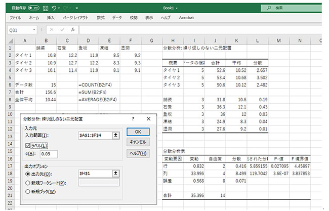Open dropdown next to Undo icon
The image size is (329, 211).
(59, 8)
